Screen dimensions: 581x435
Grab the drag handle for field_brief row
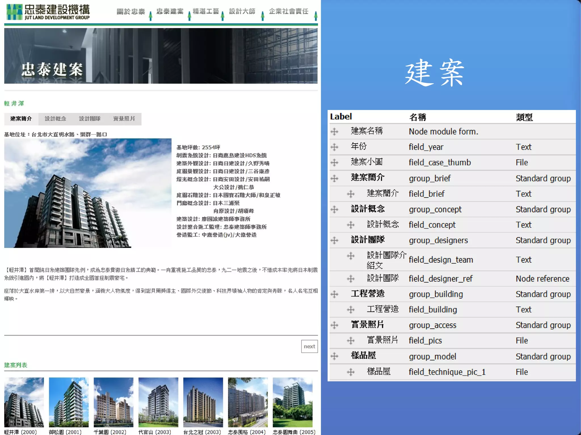point(351,194)
